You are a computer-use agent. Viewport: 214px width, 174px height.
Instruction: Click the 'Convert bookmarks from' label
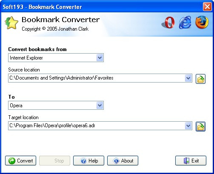point(37,49)
